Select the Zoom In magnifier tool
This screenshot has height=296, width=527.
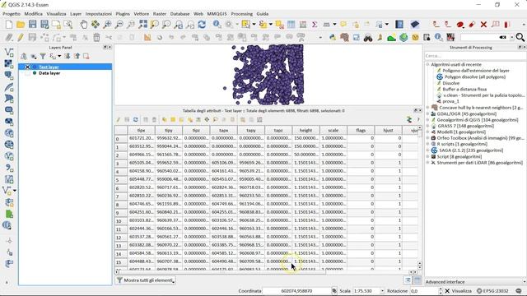click(x=107, y=24)
